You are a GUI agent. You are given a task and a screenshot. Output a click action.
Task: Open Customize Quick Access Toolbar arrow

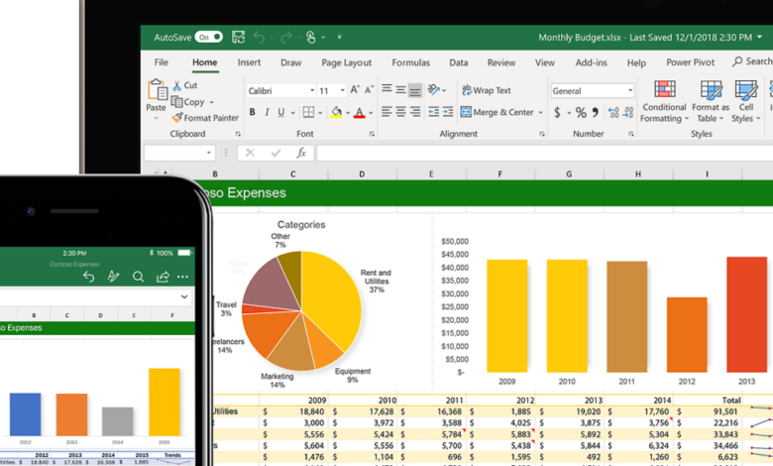pyautogui.click(x=339, y=37)
